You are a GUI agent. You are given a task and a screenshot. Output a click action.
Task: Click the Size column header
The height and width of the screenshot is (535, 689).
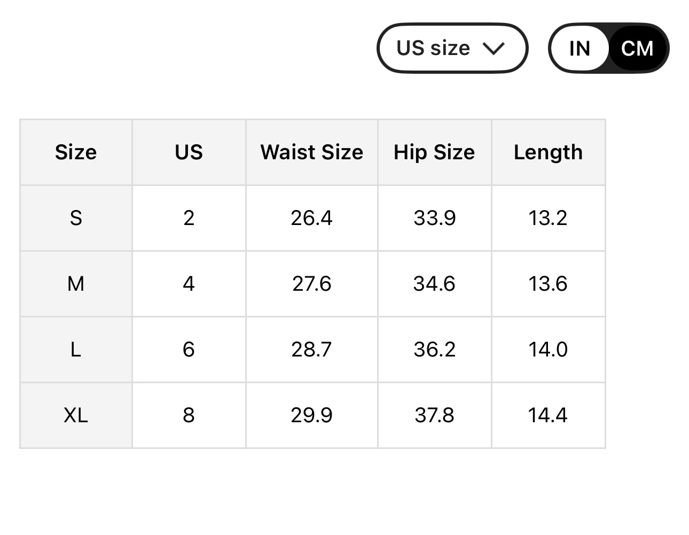[x=76, y=152]
